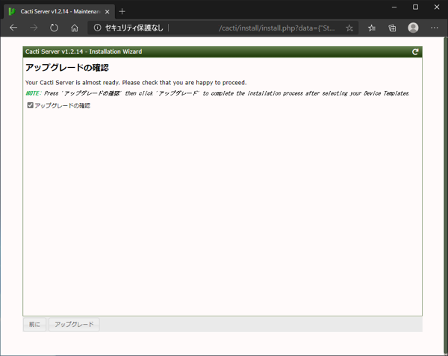Maximize the browser window
The height and width of the screenshot is (356, 448).
pos(415,7)
